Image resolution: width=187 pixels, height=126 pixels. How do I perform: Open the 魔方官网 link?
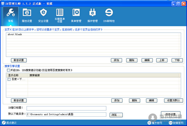tap(157, 123)
